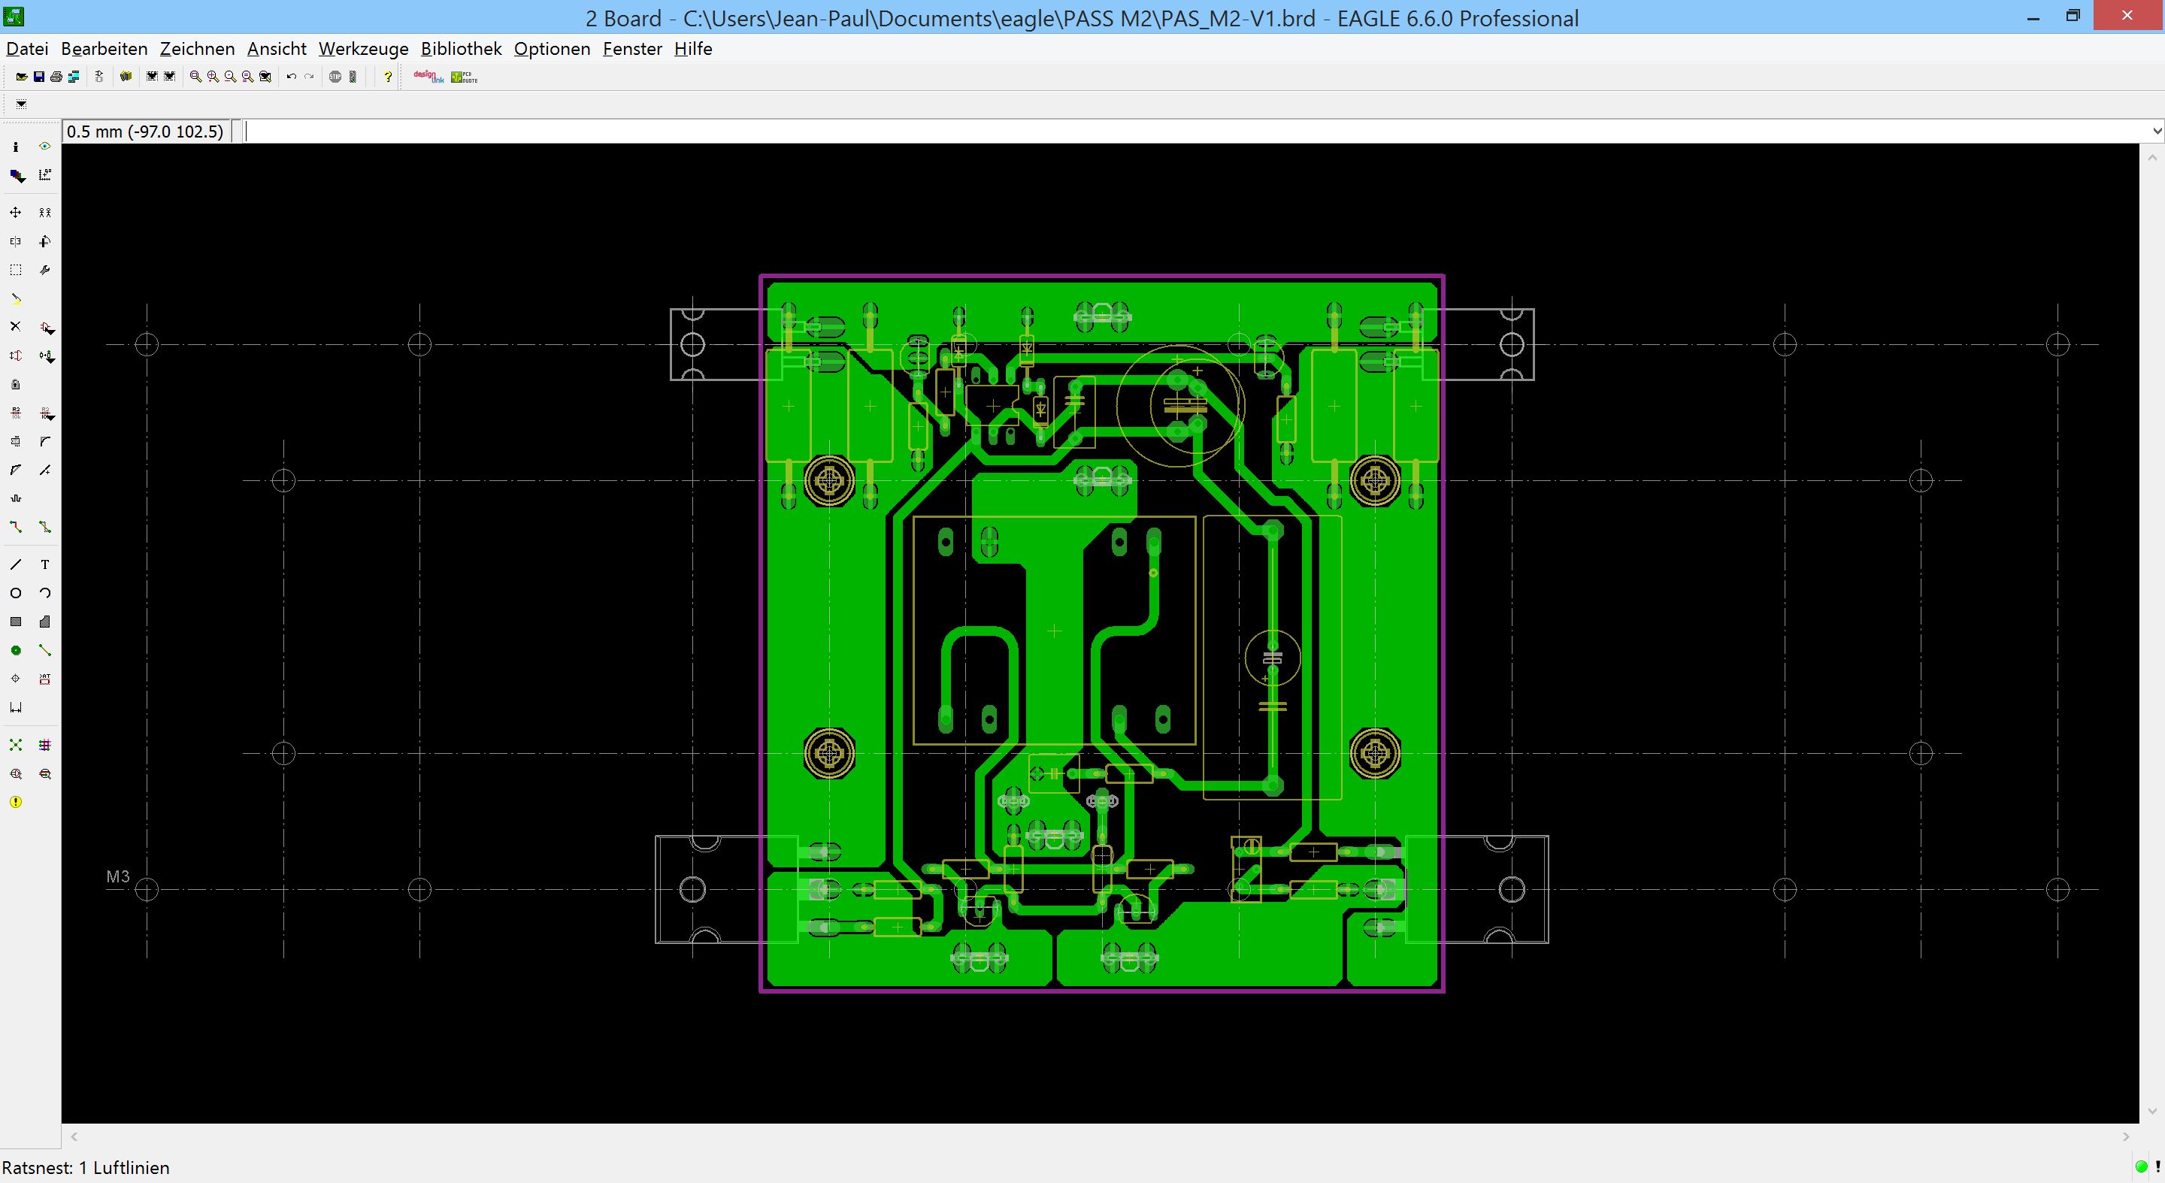The image size is (2165, 1183).
Task: Select the Smash tool
Action: click(x=15, y=441)
